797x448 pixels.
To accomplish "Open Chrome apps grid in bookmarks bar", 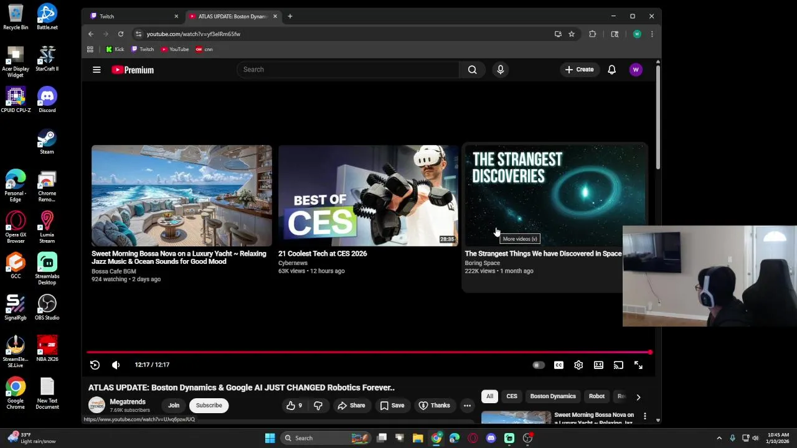I will click(x=90, y=49).
